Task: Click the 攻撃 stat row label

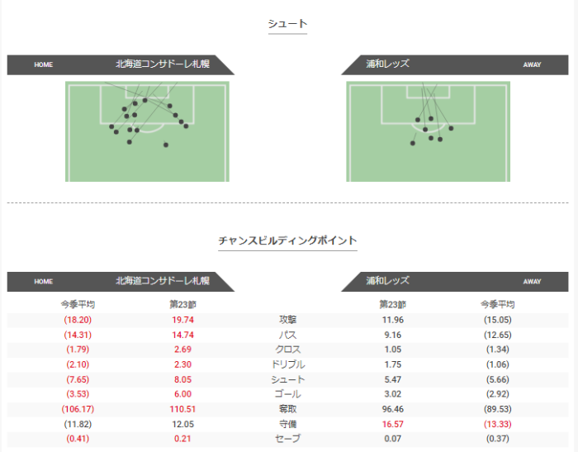Action: click(x=287, y=320)
